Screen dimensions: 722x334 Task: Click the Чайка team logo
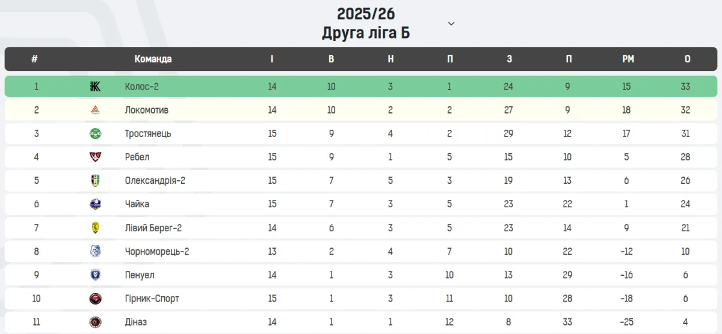(x=95, y=204)
